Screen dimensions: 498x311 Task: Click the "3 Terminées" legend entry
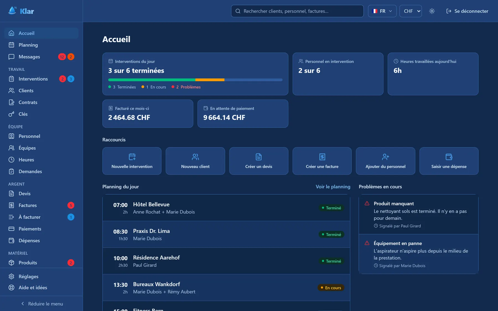point(122,87)
